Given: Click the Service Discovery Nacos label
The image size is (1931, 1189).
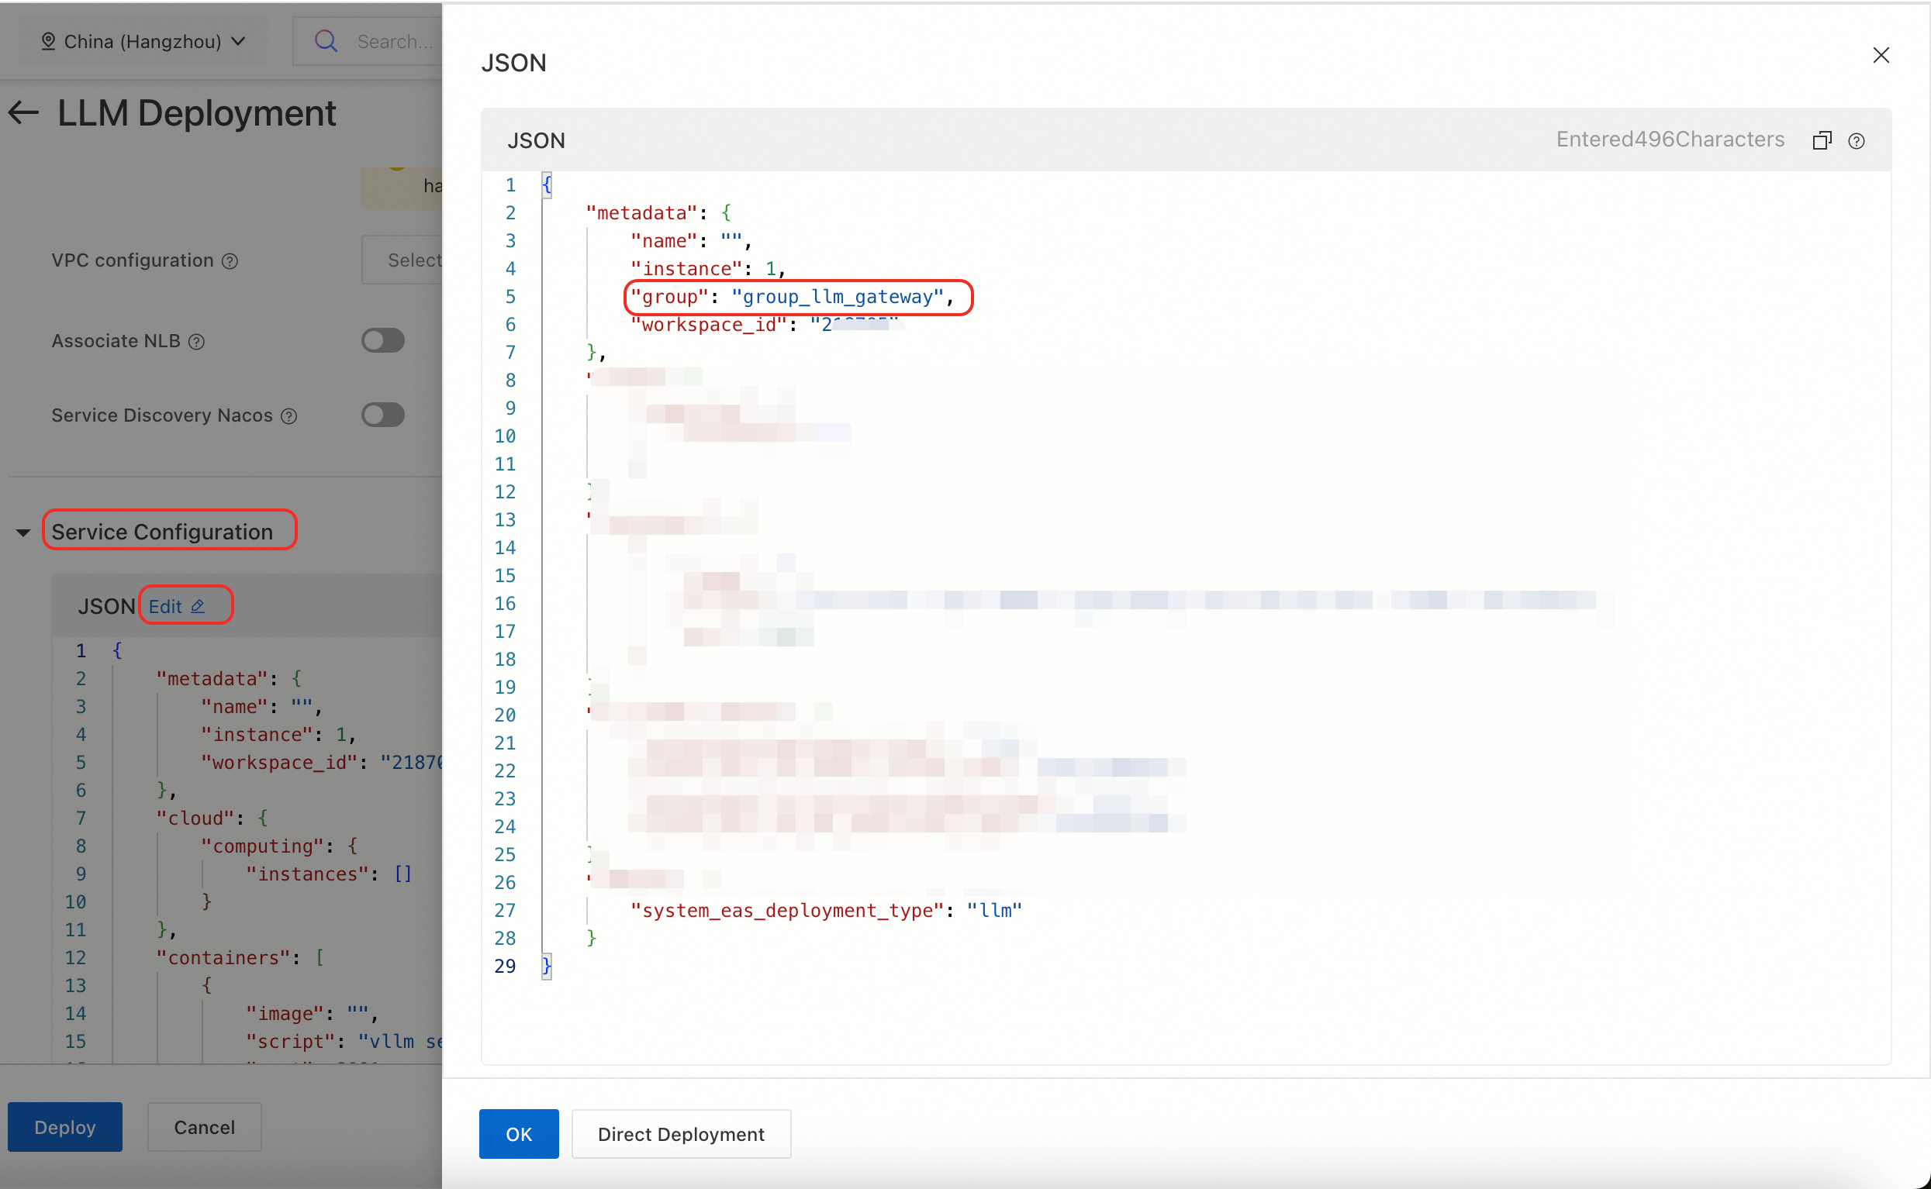Looking at the screenshot, I should coord(162,415).
